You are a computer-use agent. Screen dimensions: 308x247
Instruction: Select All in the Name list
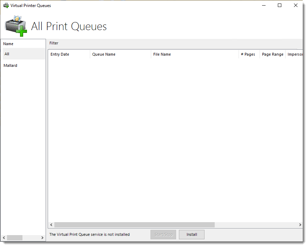pyautogui.click(x=7, y=54)
